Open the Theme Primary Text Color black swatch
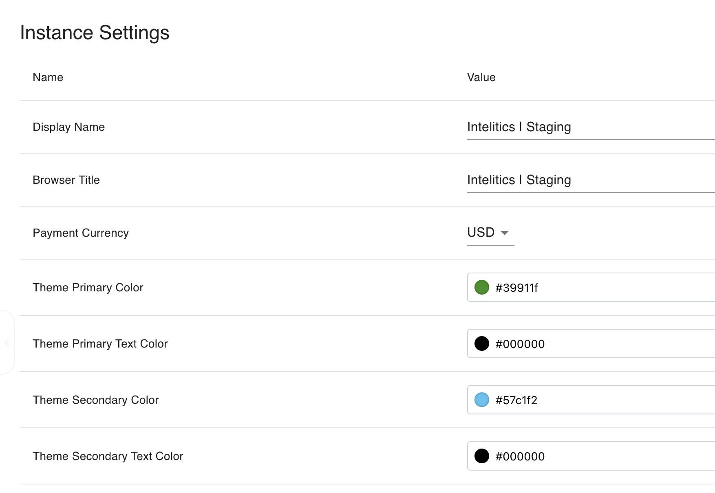The height and width of the screenshot is (493, 715). point(481,343)
